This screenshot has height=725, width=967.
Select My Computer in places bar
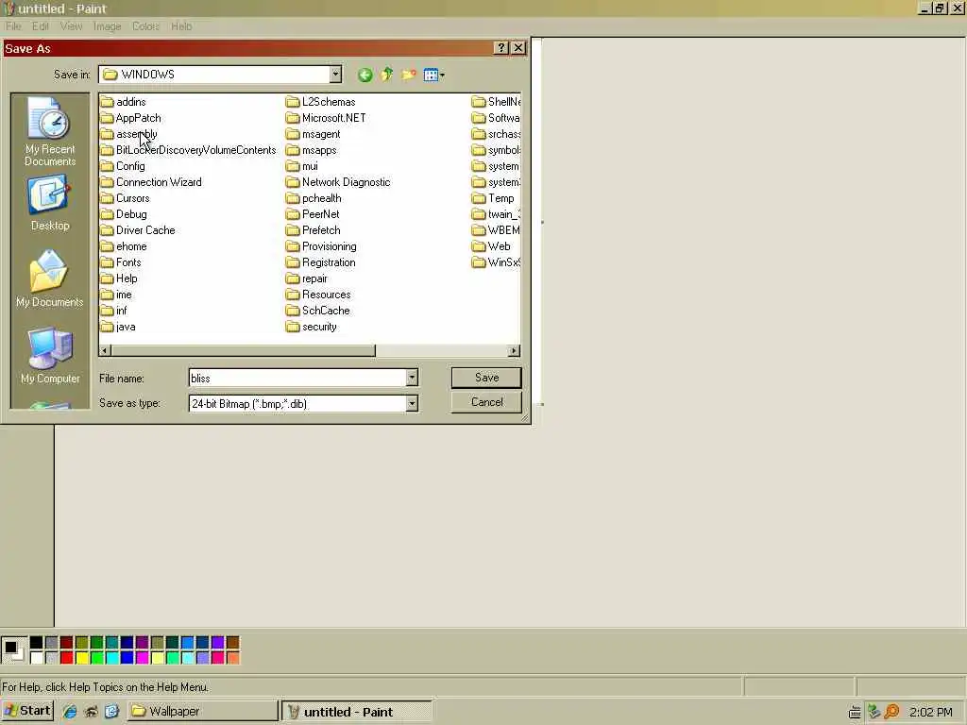click(x=50, y=356)
